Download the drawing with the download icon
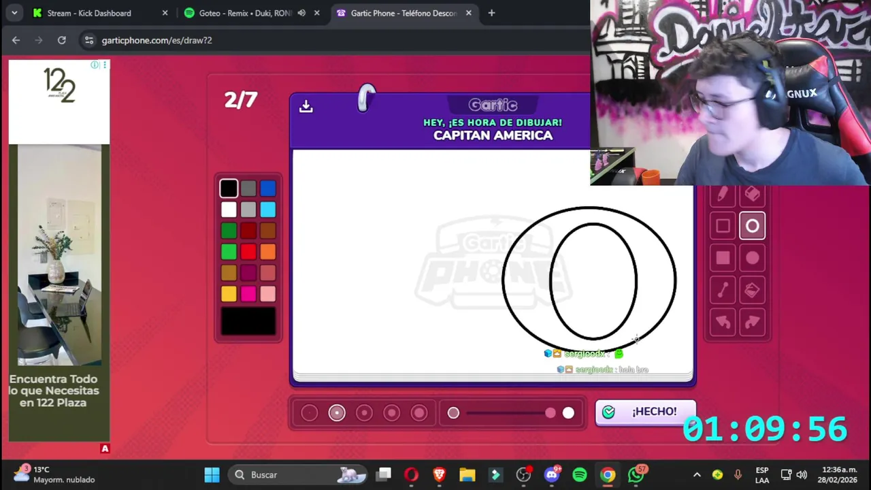871x490 pixels. (x=306, y=106)
